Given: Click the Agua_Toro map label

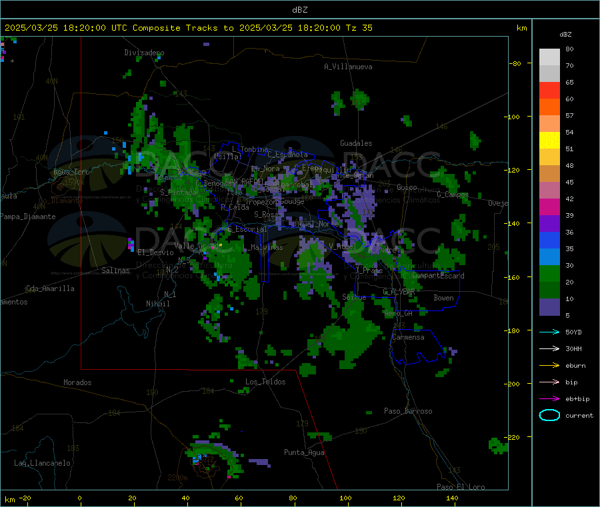Looking at the screenshot, I should pos(71,172).
